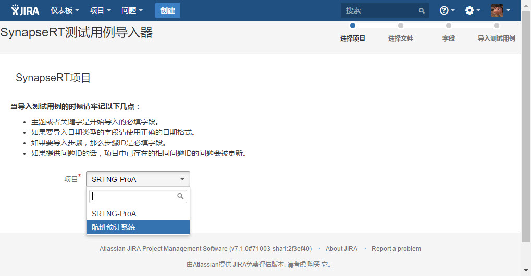Open the Report a problem link

pyautogui.click(x=396, y=249)
